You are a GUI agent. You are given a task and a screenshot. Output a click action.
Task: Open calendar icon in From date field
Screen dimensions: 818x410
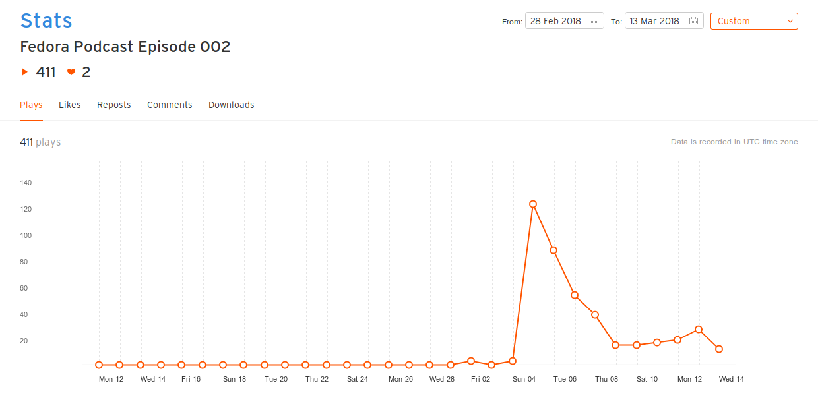pos(594,21)
